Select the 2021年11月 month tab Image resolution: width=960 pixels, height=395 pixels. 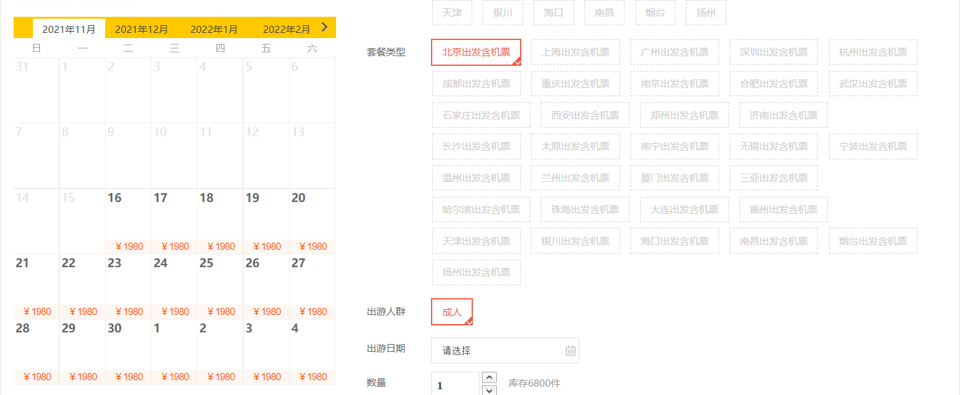tap(69, 29)
